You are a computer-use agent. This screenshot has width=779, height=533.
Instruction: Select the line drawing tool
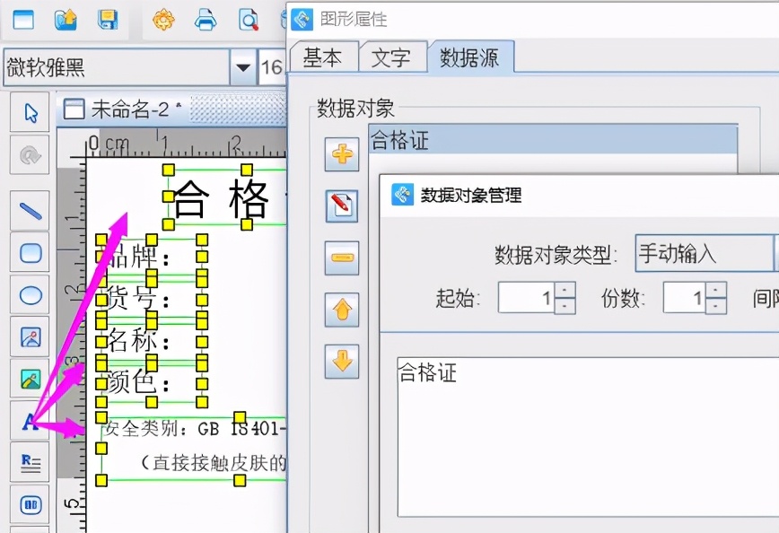click(29, 212)
